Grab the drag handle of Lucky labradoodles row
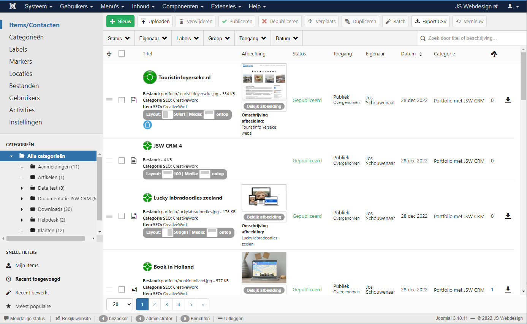527x324 pixels. pos(109,216)
